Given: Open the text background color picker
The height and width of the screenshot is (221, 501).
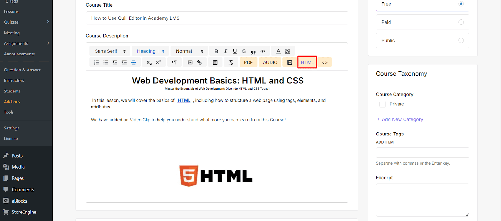Looking at the screenshot, I should point(288,51).
